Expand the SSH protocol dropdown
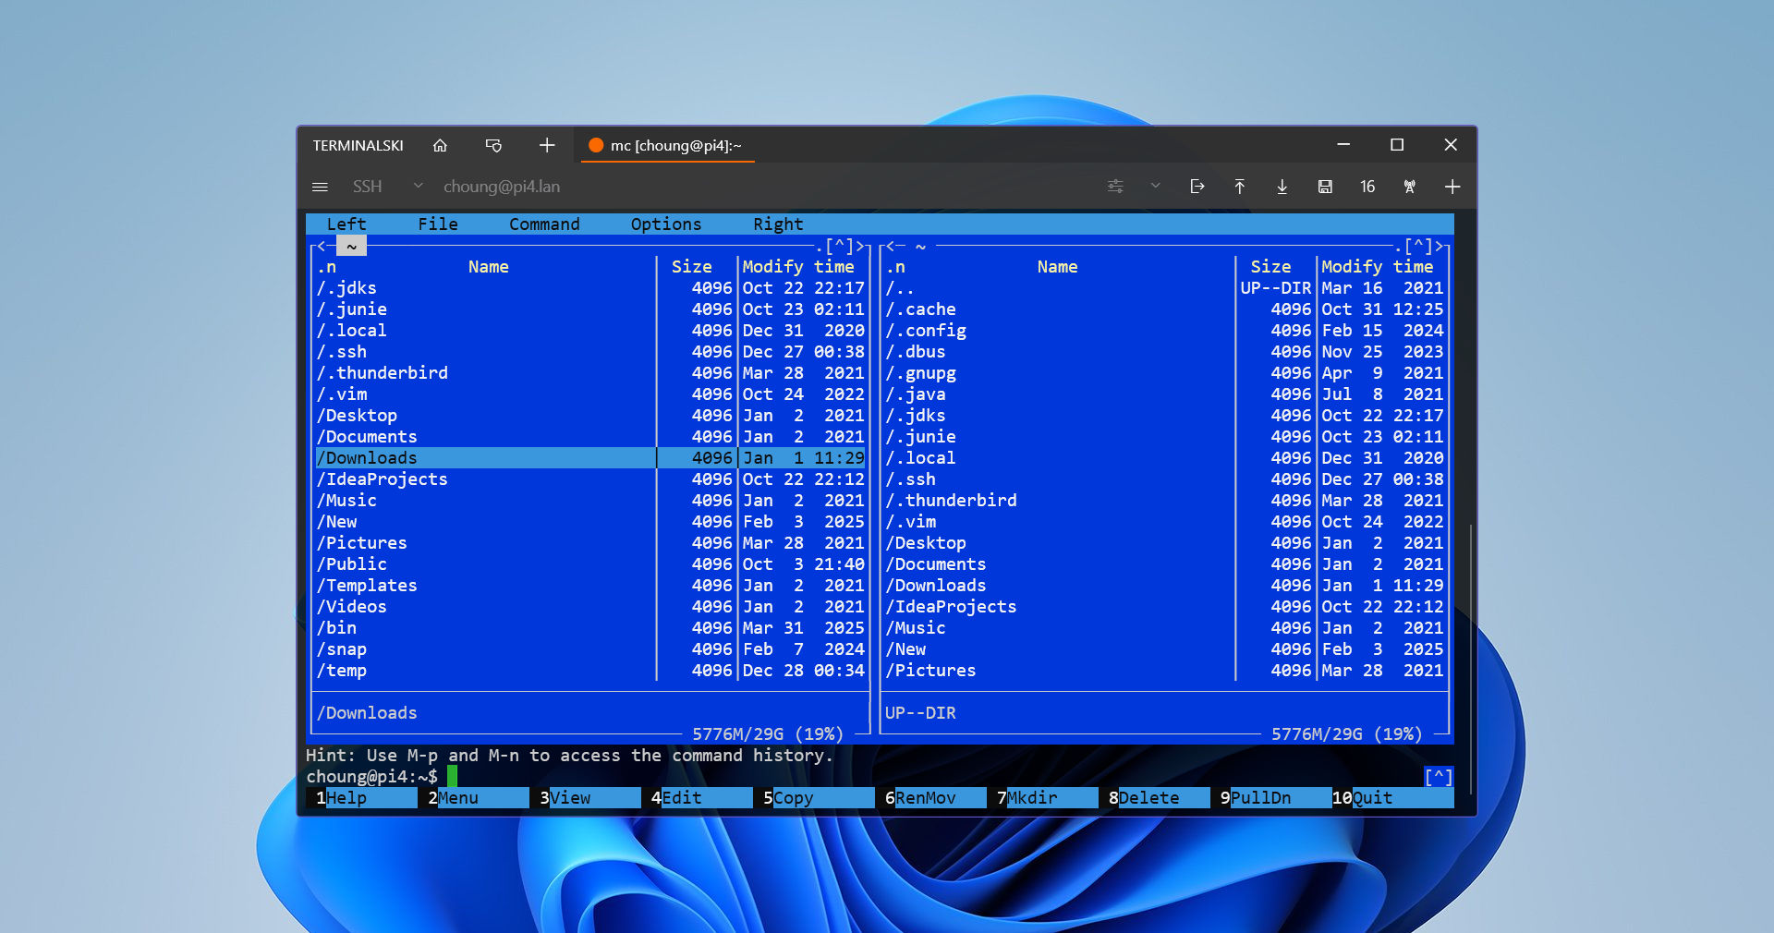Image resolution: width=1774 pixels, height=933 pixels. click(x=418, y=186)
